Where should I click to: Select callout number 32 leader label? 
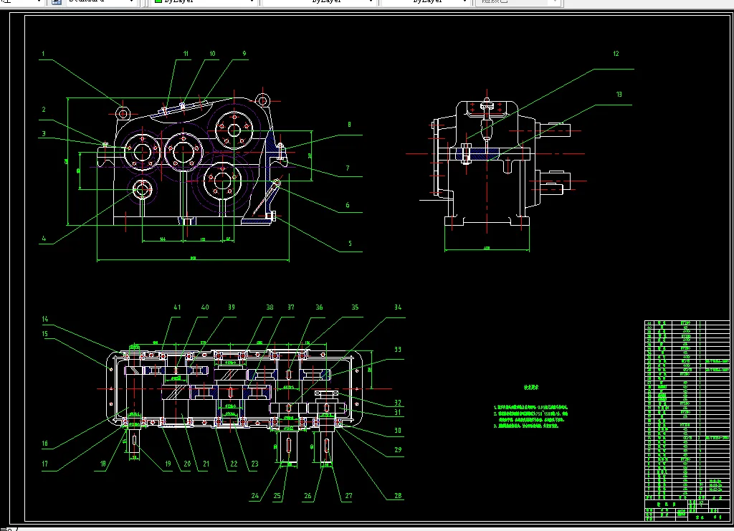click(x=398, y=403)
